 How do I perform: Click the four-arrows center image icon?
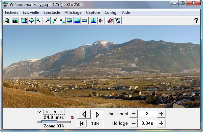[x=32, y=21]
